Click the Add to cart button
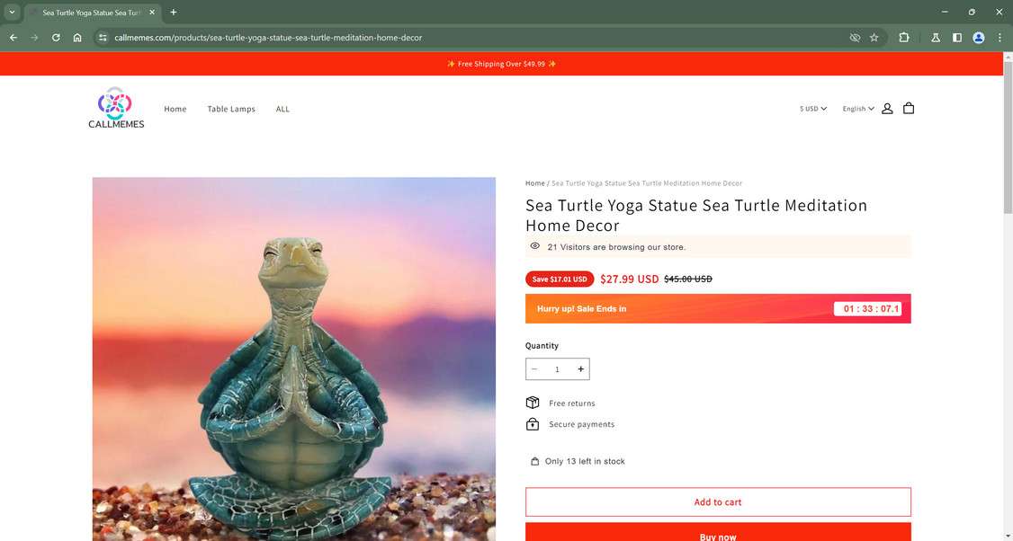1013x541 pixels. [x=718, y=502]
